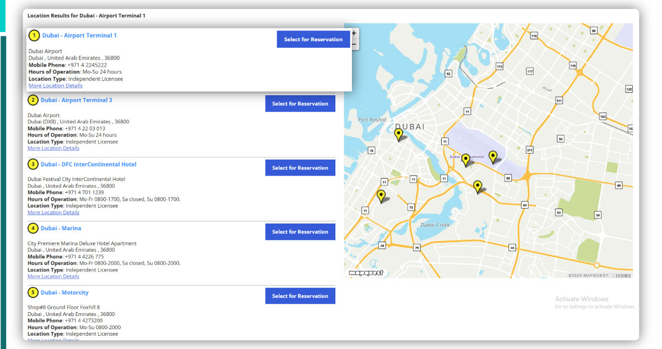The image size is (662, 349).
Task: Select Dubai - DFC InterContinental Hotel for reservation
Action: (x=300, y=167)
